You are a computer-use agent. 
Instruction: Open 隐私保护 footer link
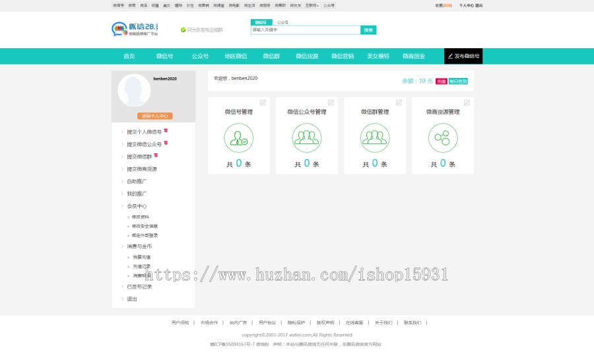tap(296, 323)
